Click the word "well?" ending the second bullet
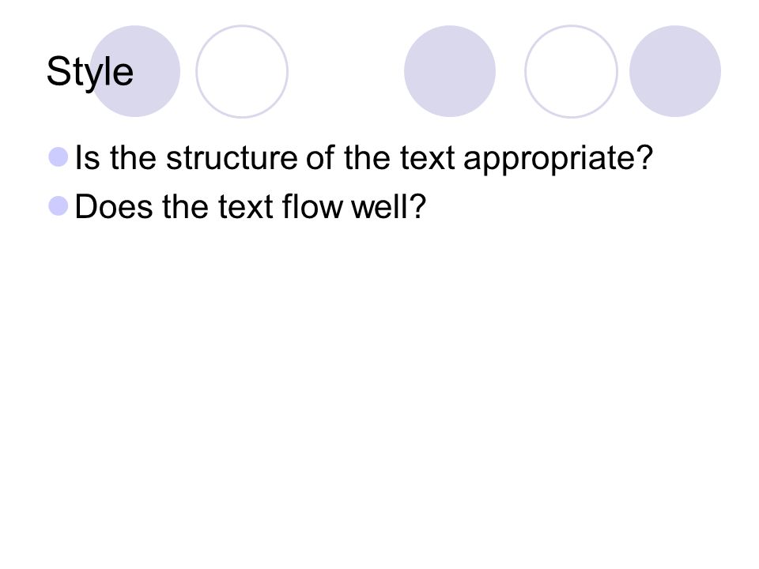 [x=388, y=206]
